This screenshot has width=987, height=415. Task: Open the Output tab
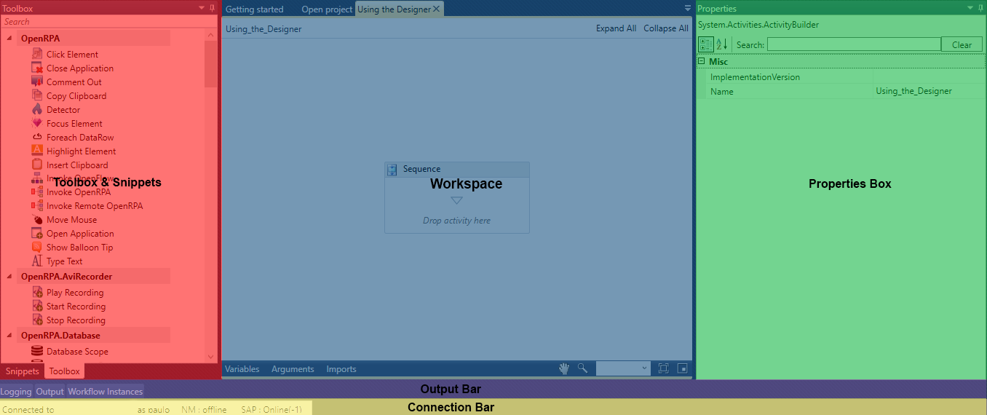click(50, 391)
